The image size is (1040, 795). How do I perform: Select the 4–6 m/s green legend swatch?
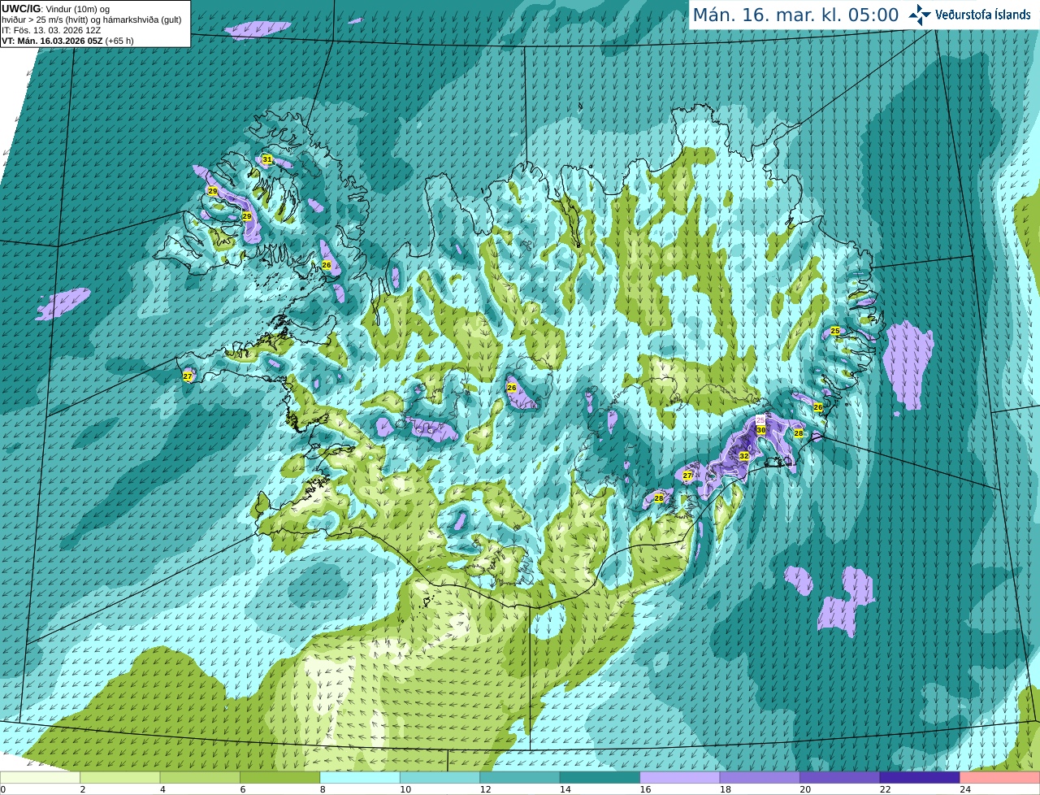tap(200, 777)
